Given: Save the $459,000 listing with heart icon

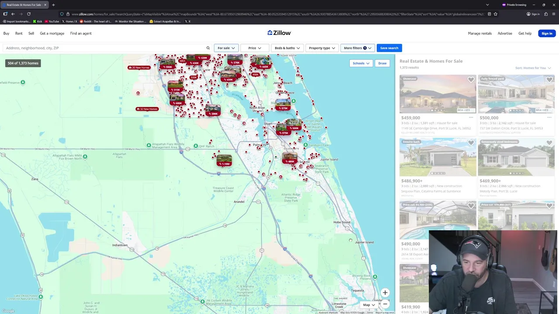Looking at the screenshot, I should (x=471, y=80).
